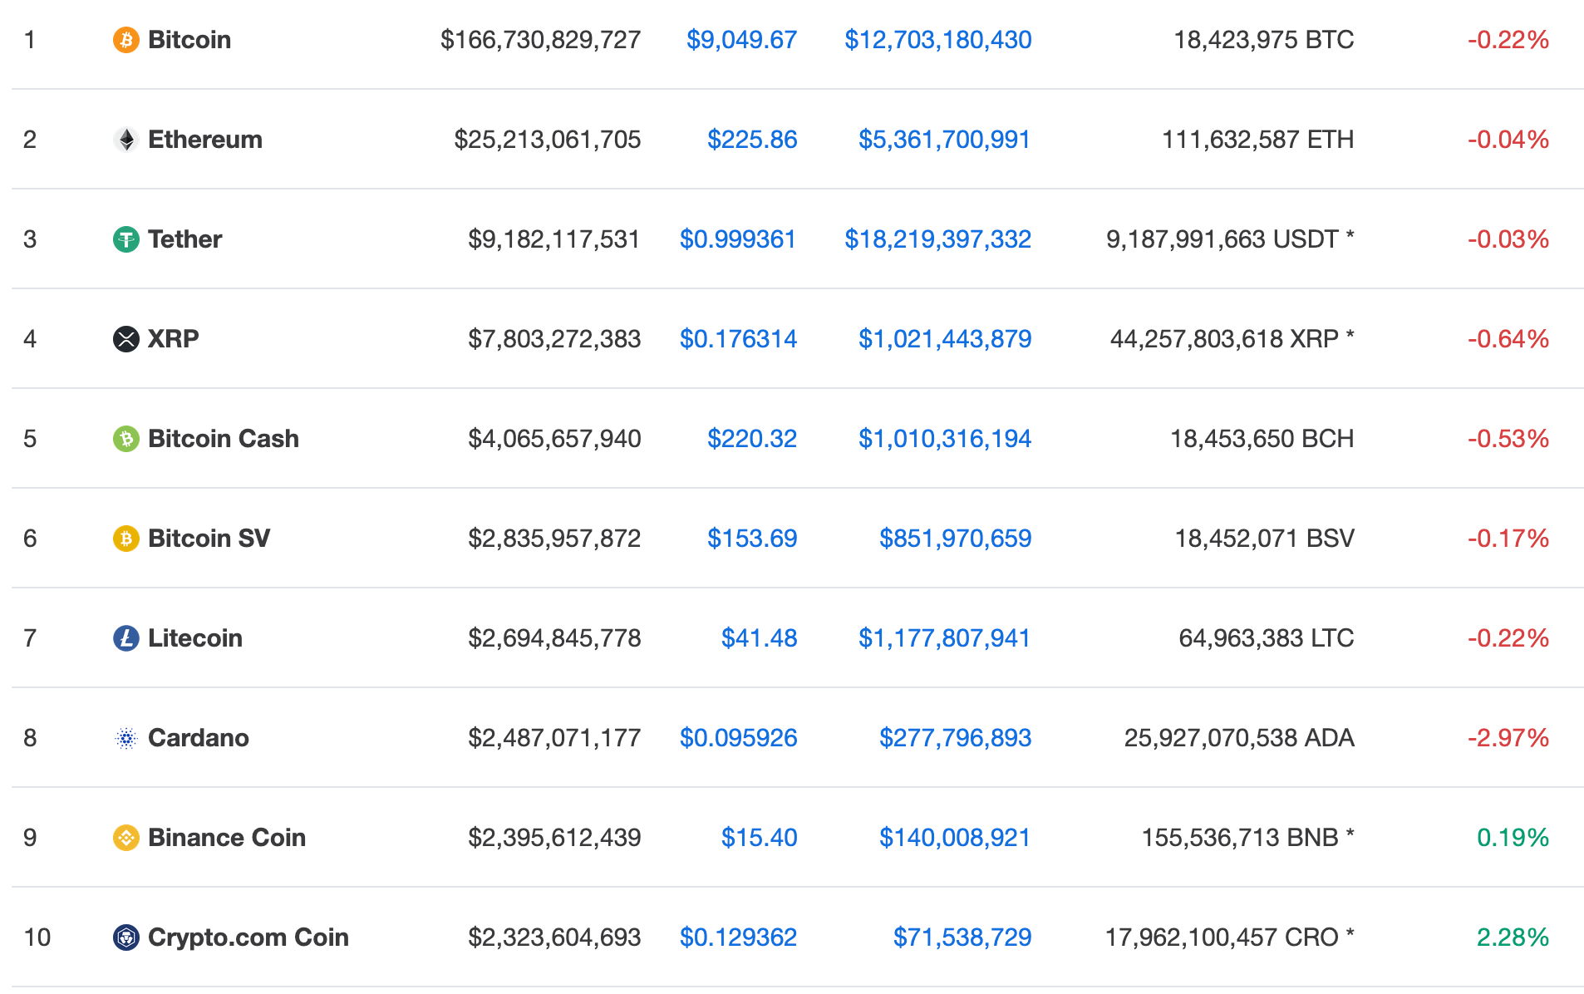This screenshot has width=1584, height=994.
Task: Click Ethereum volume $5,361,700,991
Action: pos(944,140)
